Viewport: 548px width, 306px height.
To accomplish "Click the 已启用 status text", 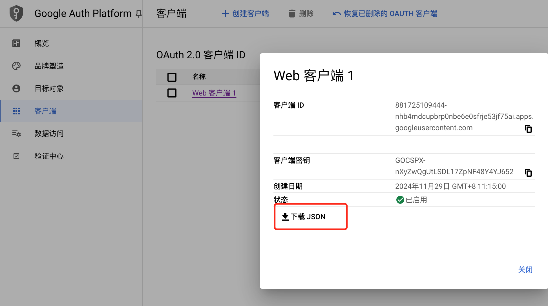I will point(416,200).
